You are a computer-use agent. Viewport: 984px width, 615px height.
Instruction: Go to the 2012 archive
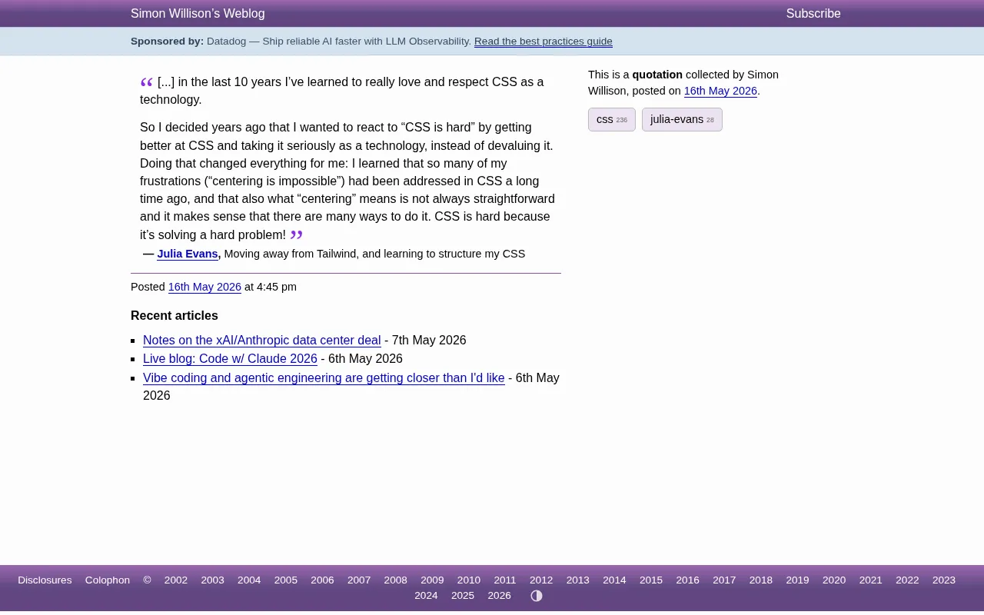pos(541,580)
